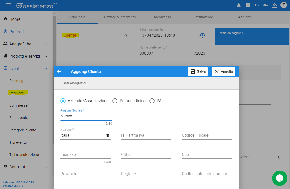Click the Contratti handshake icon
Viewport: 290px width, 189px height.
[5, 166]
